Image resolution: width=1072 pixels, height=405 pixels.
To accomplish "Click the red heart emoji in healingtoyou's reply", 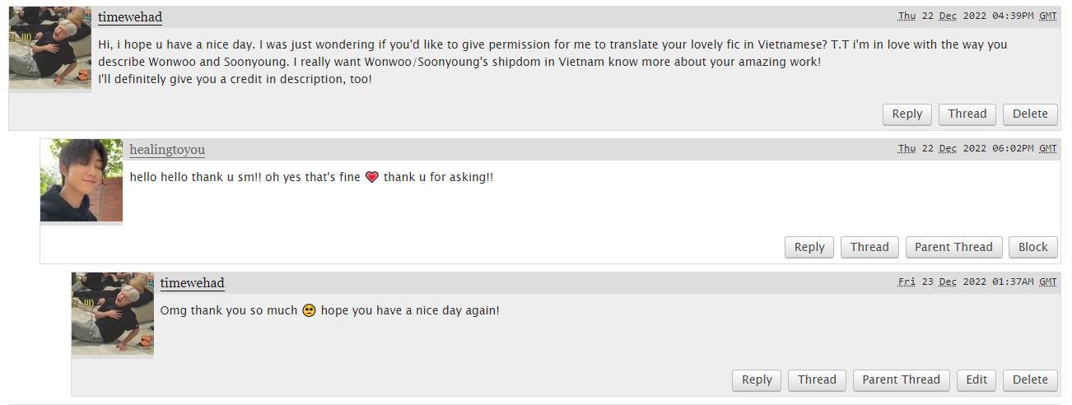I will (x=371, y=178).
